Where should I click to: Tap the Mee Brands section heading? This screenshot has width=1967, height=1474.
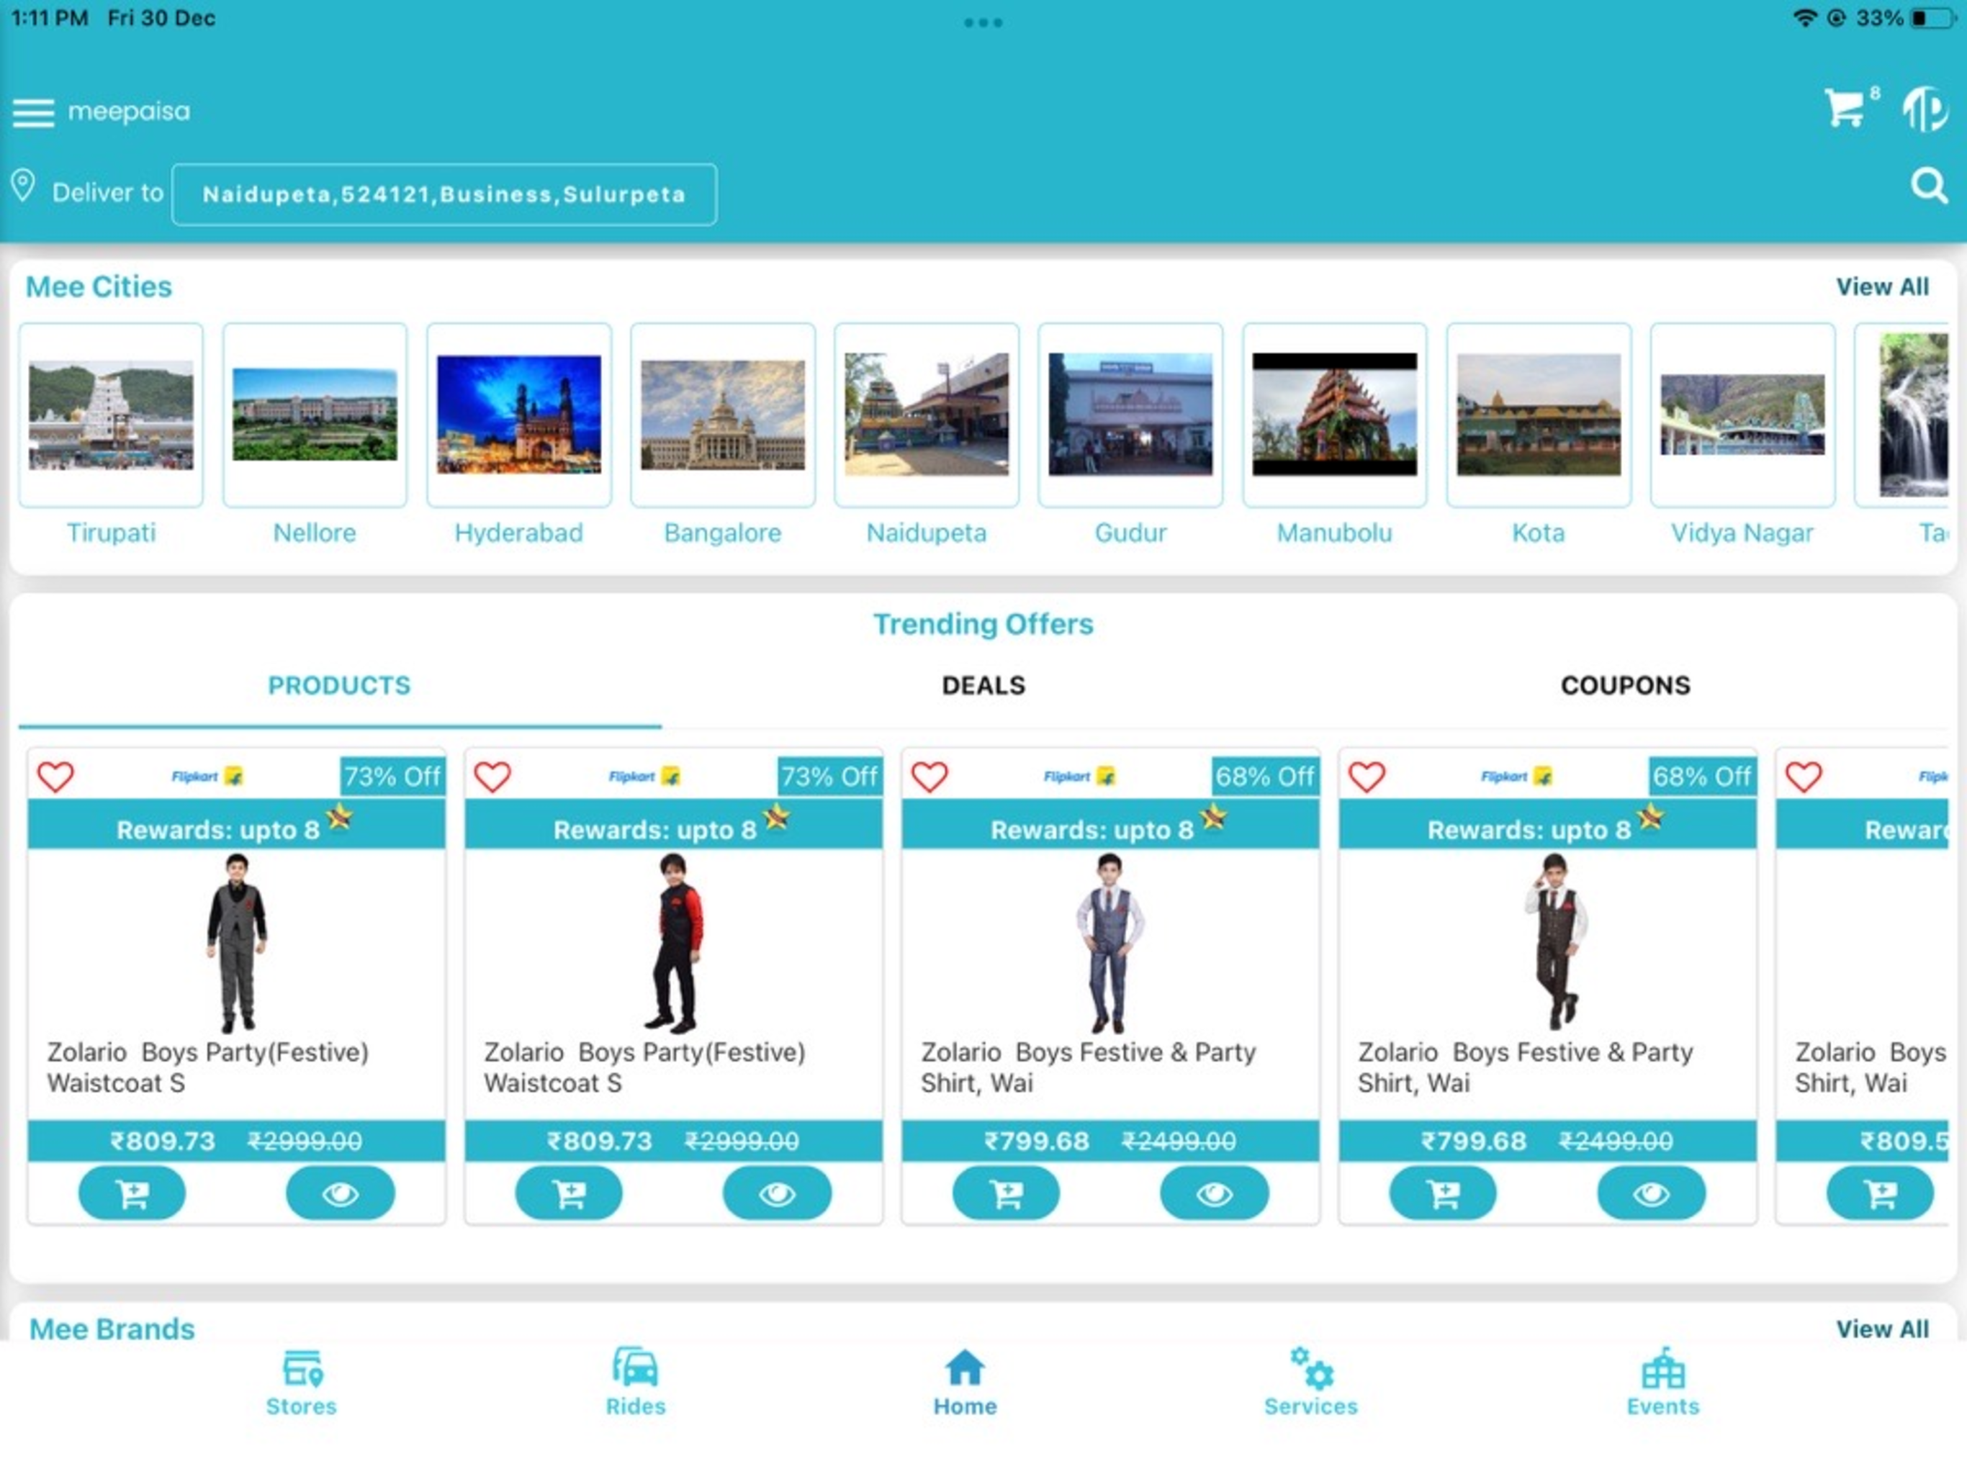[x=112, y=1328]
